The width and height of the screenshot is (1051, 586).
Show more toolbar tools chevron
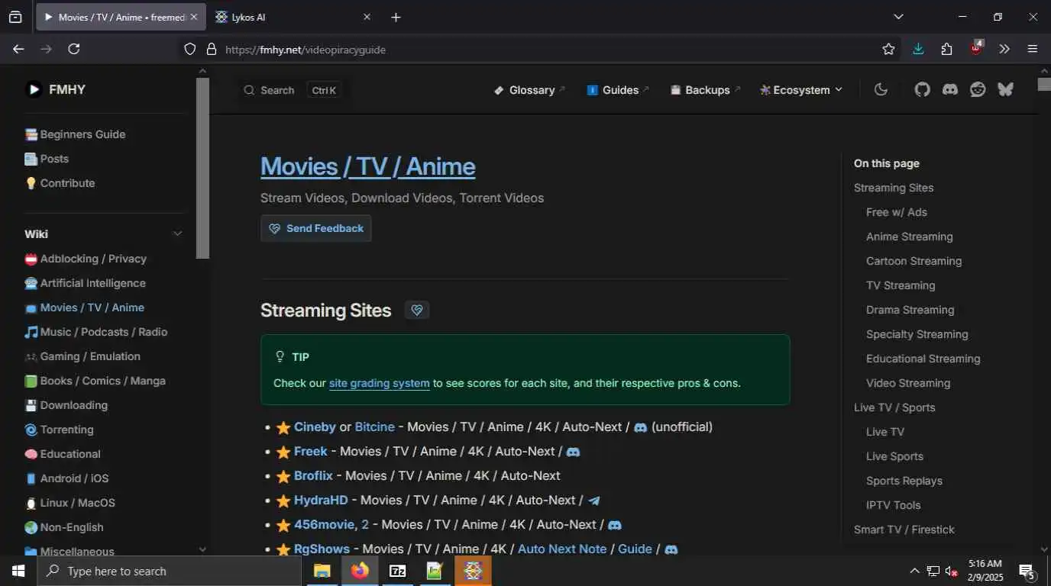(1004, 49)
